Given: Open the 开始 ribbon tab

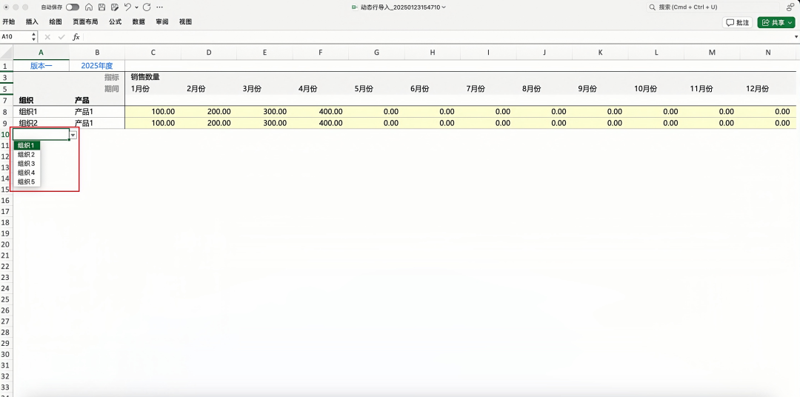Looking at the screenshot, I should pyautogui.click(x=9, y=22).
